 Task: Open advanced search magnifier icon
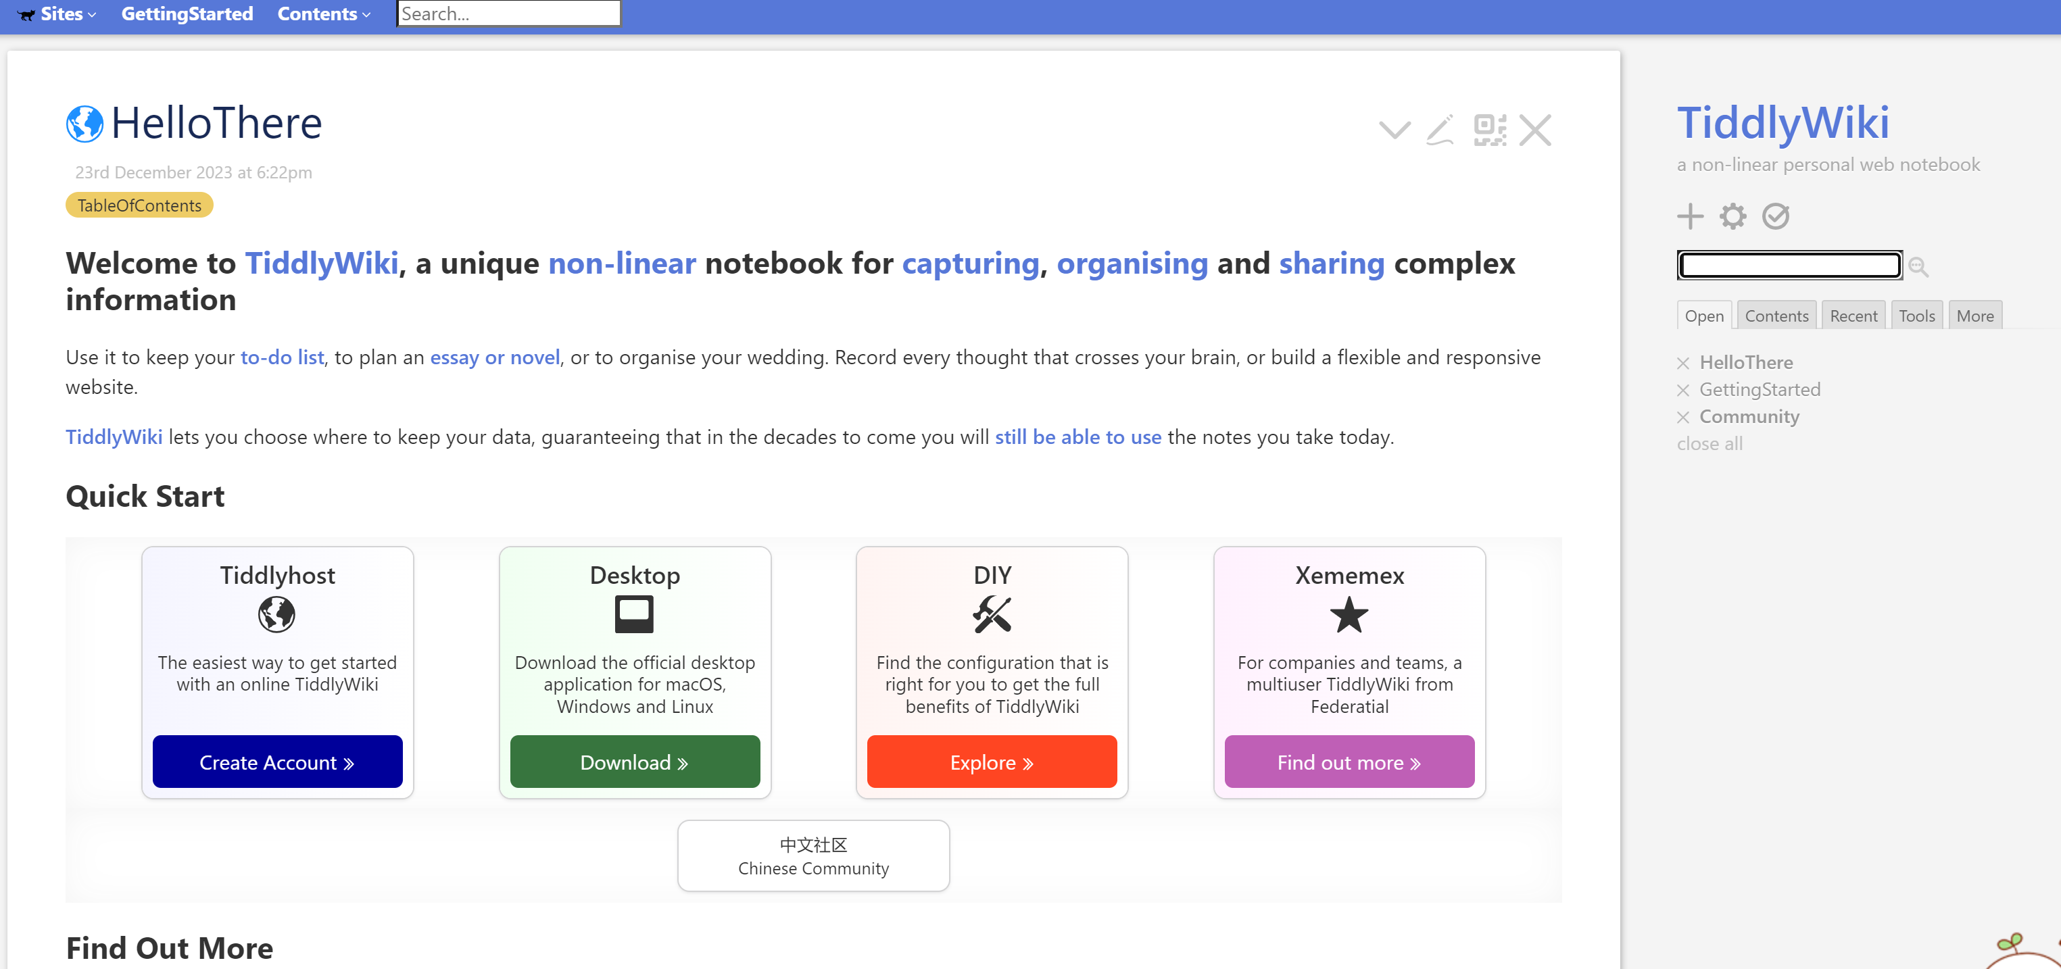[1918, 266]
